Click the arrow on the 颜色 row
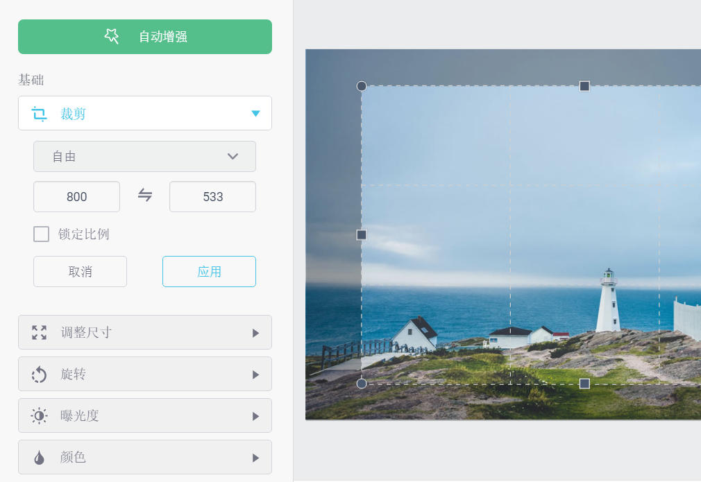This screenshot has width=701, height=482. tap(255, 458)
